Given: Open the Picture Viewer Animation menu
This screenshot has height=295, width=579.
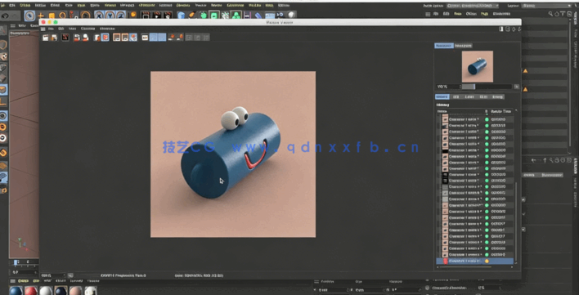Looking at the screenshot, I should 107,29.
